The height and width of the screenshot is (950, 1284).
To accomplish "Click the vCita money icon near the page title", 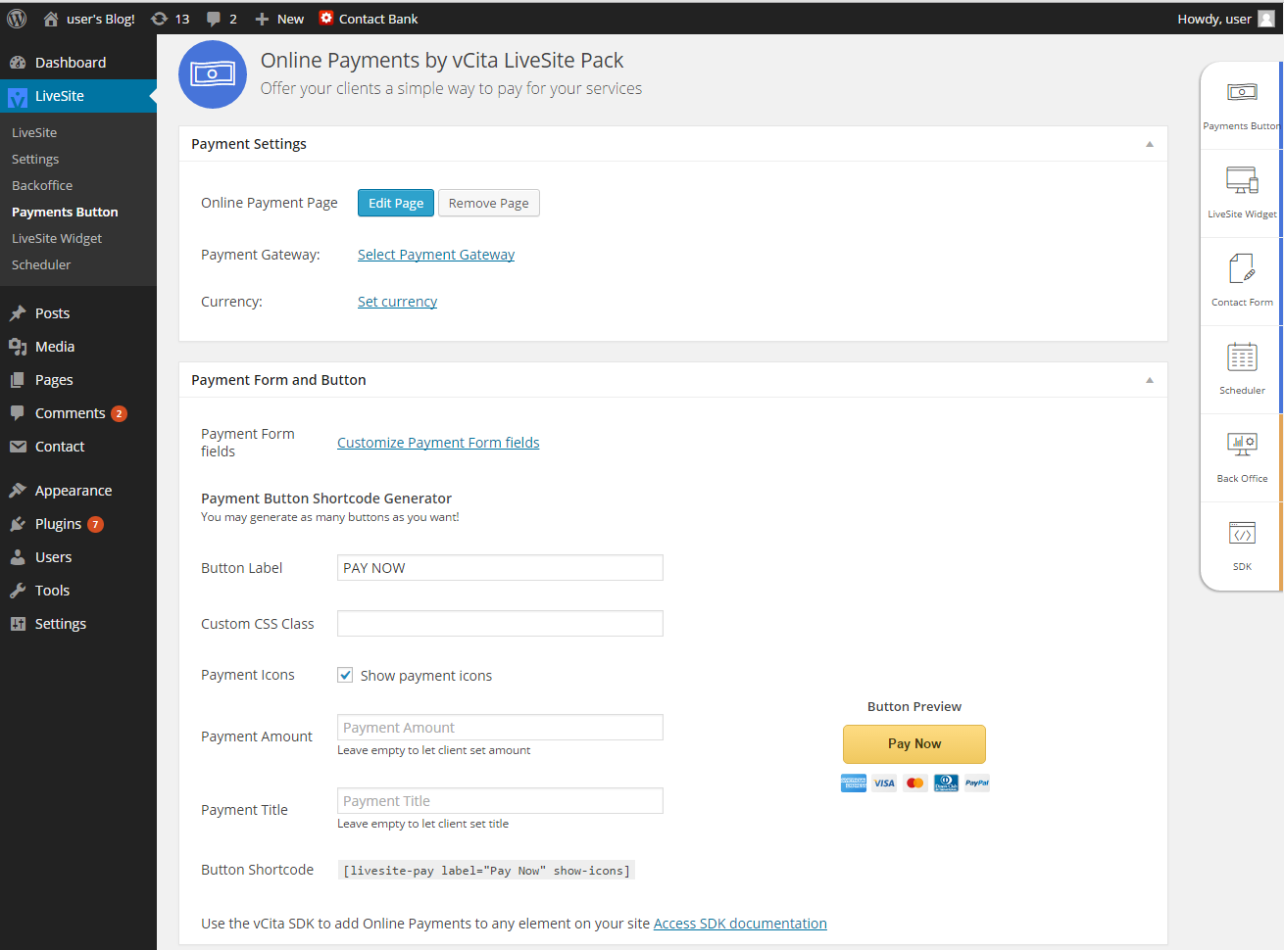I will [213, 74].
